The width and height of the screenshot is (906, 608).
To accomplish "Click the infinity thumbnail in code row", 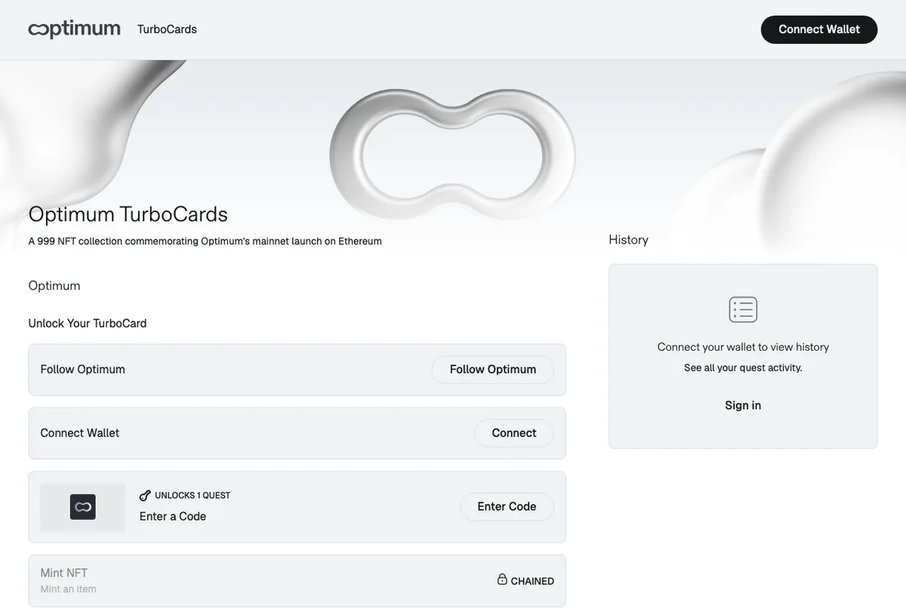I will pyautogui.click(x=83, y=507).
